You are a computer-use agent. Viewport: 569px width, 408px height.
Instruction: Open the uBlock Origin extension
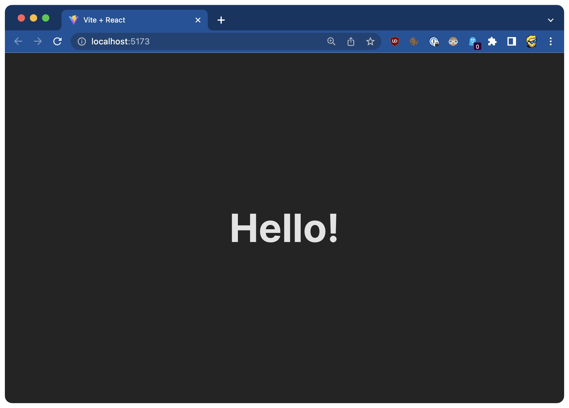click(394, 41)
